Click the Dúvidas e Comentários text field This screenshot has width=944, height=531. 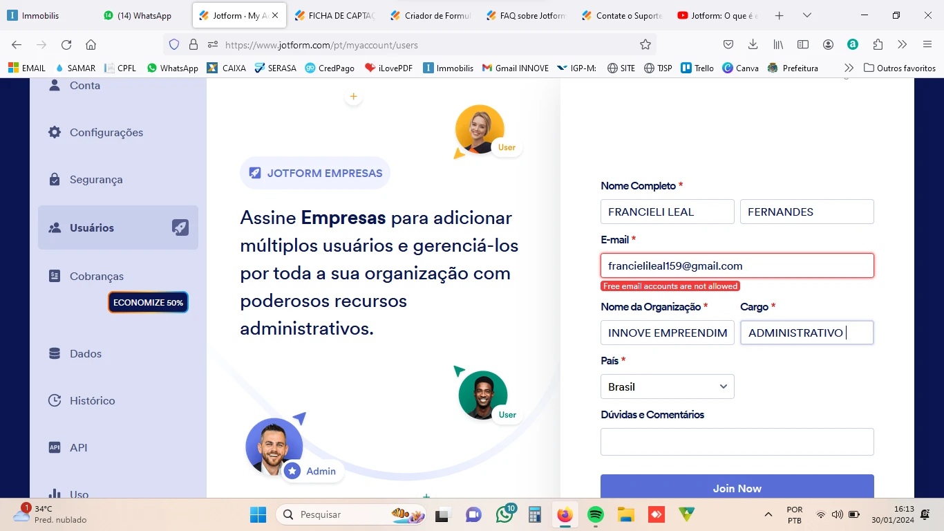[737, 441]
